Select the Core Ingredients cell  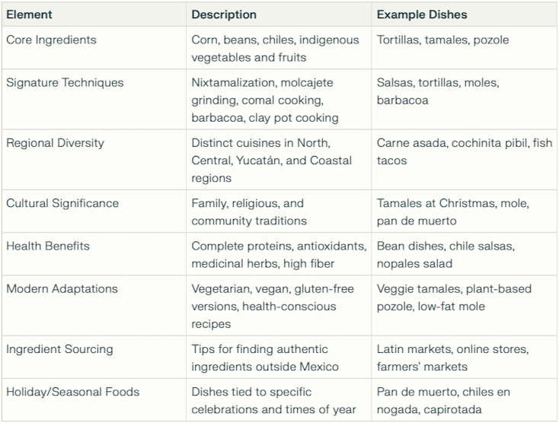tap(51, 40)
